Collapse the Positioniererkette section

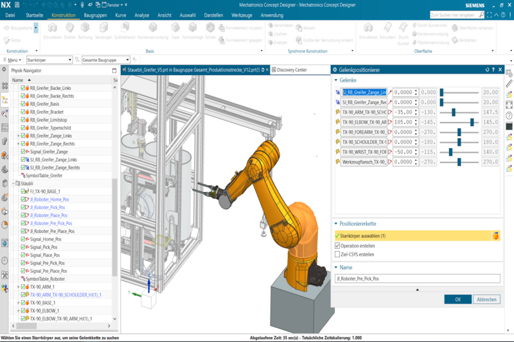click(x=335, y=224)
